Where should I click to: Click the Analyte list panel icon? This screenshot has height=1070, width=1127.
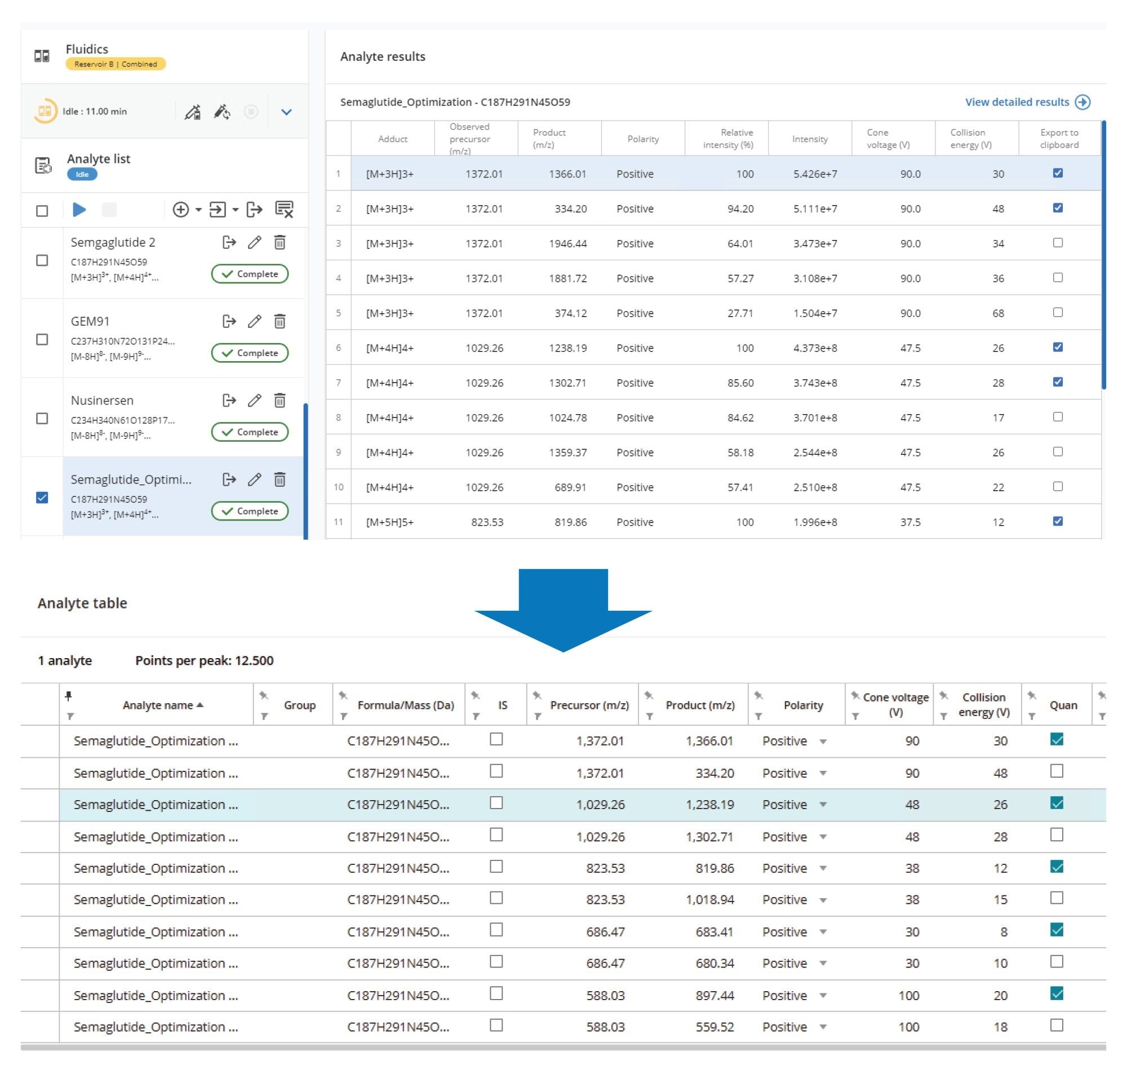[42, 165]
